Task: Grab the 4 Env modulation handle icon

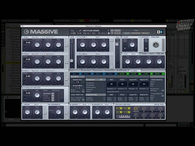Action: click(116, 74)
